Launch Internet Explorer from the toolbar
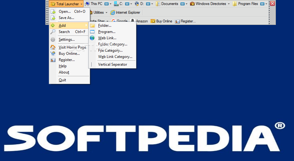 click(125, 12)
